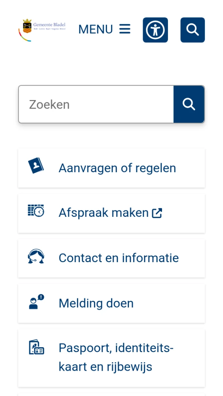Open the accessibility options button
Screen dimensions: 223x396
pos(155,30)
